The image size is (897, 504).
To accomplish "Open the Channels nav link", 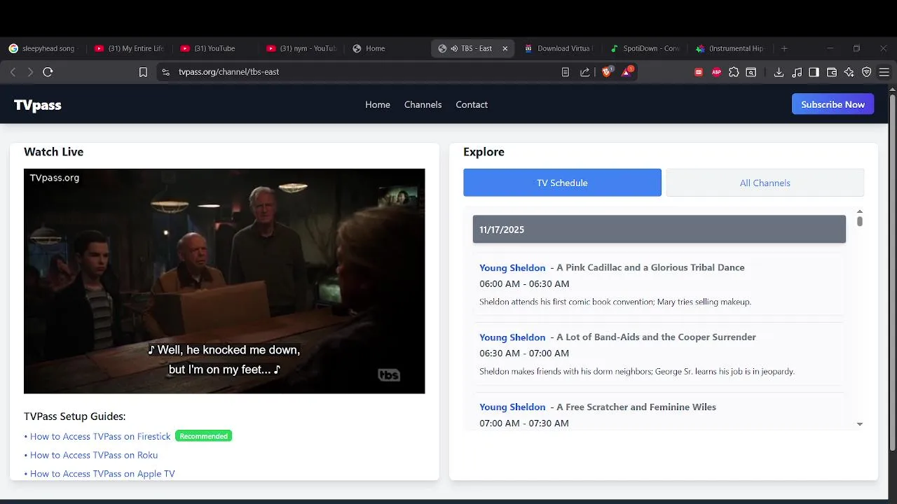I will 423,104.
